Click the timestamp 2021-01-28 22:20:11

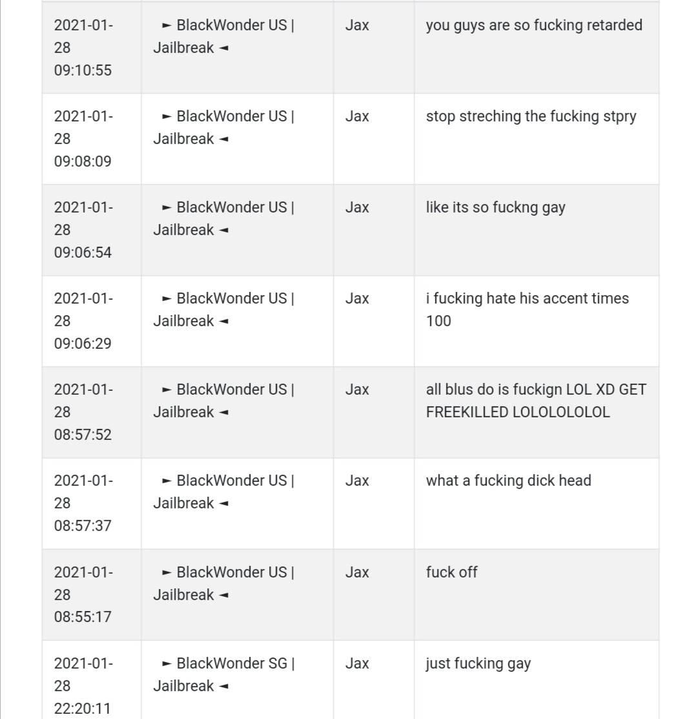(x=83, y=686)
